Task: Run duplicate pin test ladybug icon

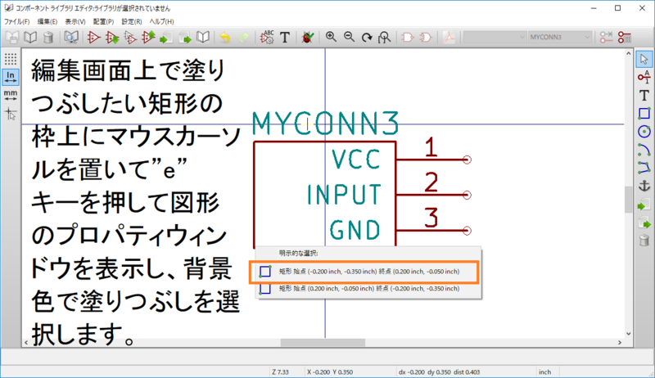Action: coord(308,38)
